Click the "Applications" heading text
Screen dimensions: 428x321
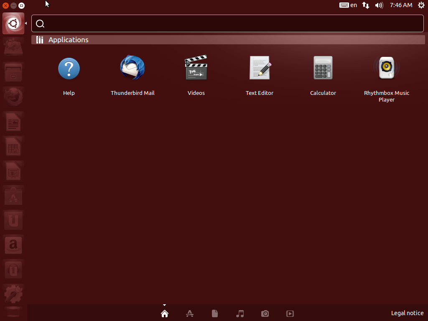pos(69,40)
